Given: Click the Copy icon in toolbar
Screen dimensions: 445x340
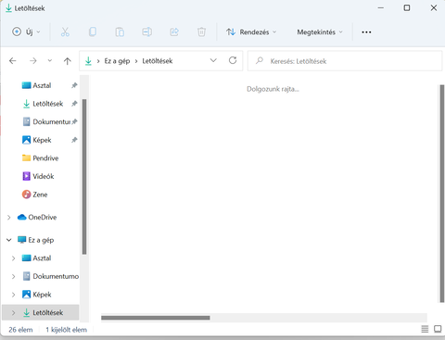Looking at the screenshot, I should point(93,31).
